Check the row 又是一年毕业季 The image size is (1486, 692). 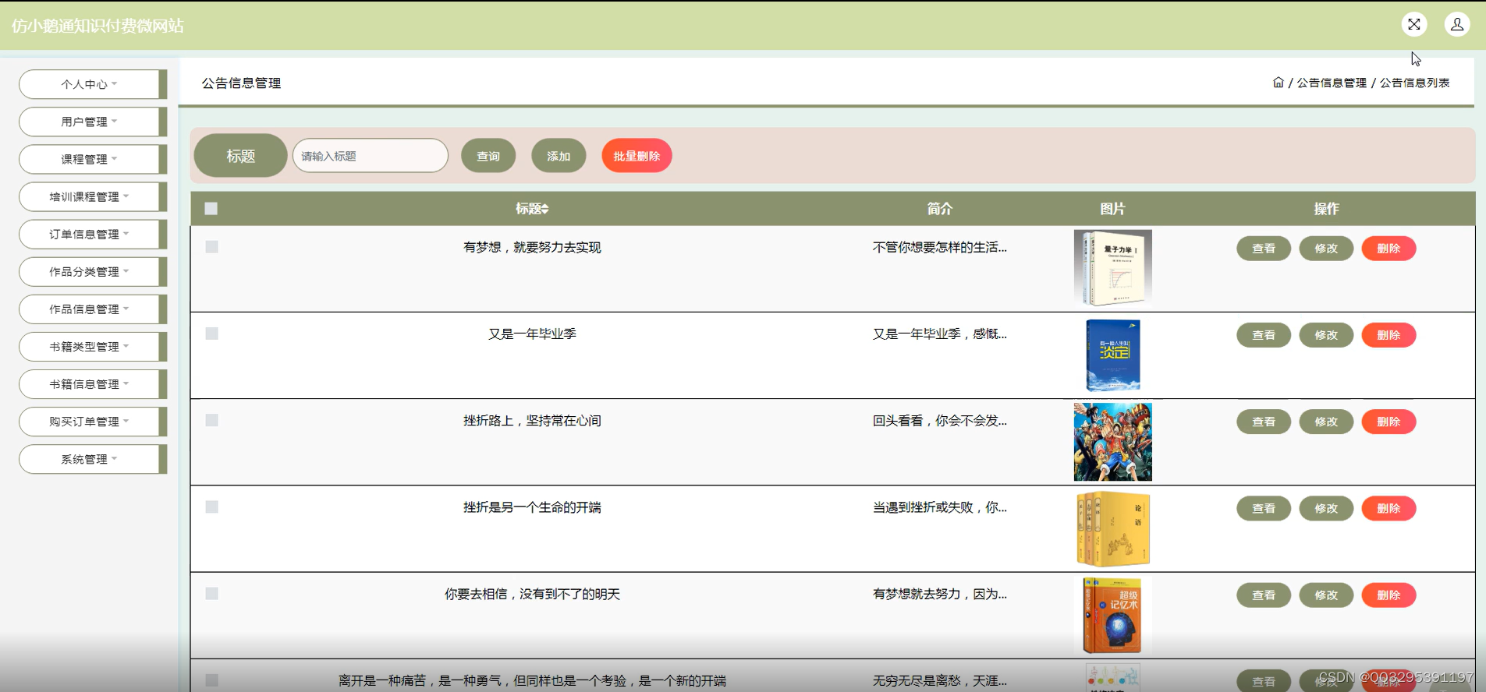[211, 334]
